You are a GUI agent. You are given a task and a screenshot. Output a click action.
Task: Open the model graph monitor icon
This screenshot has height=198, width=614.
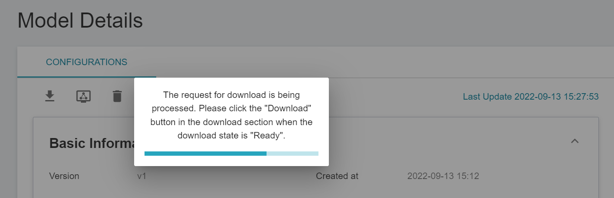click(84, 96)
